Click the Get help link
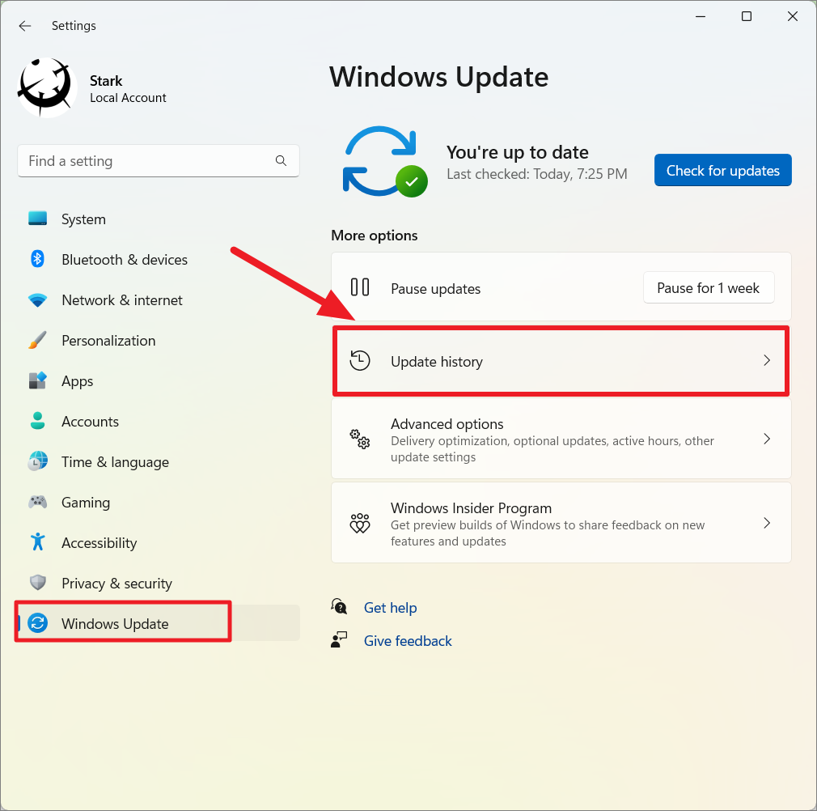 click(390, 608)
